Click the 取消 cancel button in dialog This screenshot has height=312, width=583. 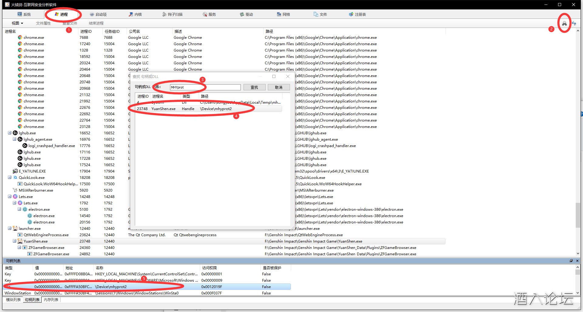279,87
